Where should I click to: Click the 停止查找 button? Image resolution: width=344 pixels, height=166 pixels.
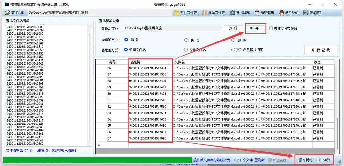click(x=279, y=160)
